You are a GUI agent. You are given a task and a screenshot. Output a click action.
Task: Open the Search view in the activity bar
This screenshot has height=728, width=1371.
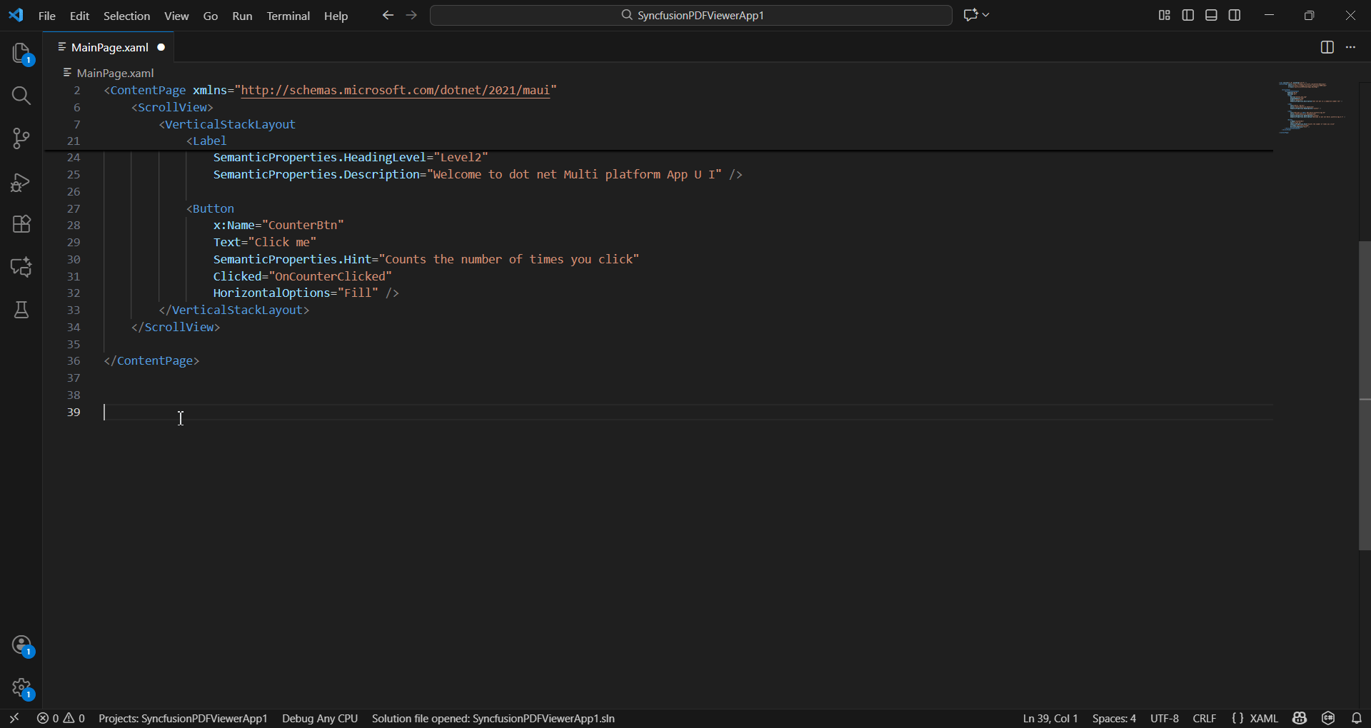click(x=21, y=96)
